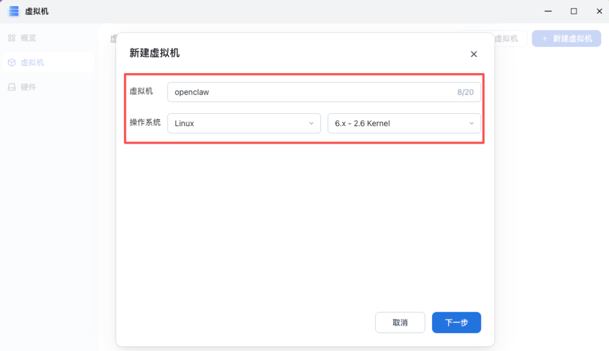Click the 硬件 icon in the sidebar
Image resolution: width=609 pixels, height=351 pixels.
11,86
